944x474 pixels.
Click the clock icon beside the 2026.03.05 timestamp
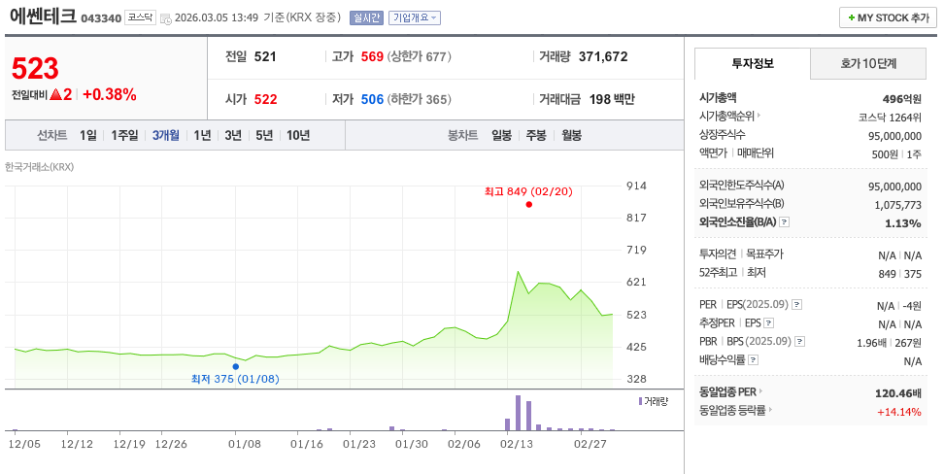click(165, 18)
